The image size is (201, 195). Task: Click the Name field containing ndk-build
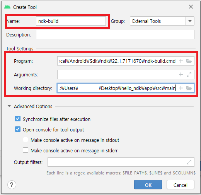pyautogui.click(x=71, y=21)
